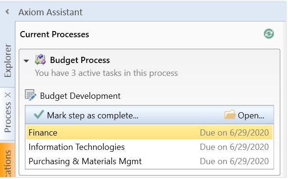Collapse the Budget Process section triangle
Viewport: 288px width, 179px height.
pos(26,61)
